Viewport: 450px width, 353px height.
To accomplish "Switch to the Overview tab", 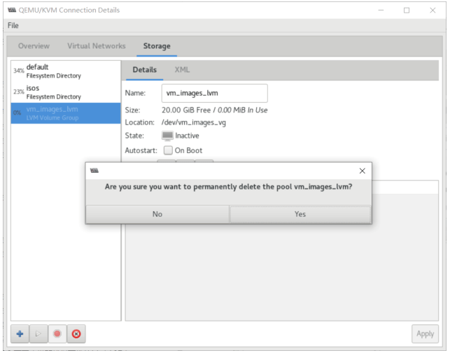I will 34,46.
